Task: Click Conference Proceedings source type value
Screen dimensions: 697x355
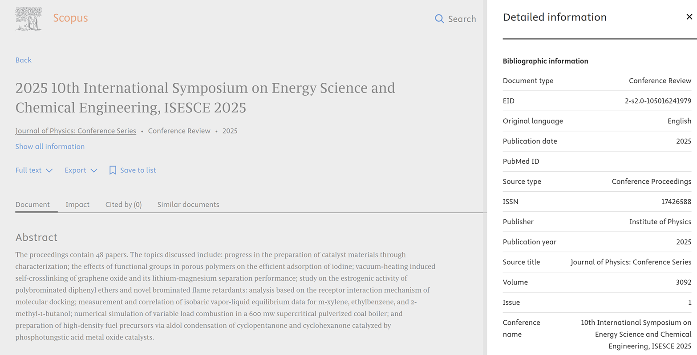Action: 652,182
